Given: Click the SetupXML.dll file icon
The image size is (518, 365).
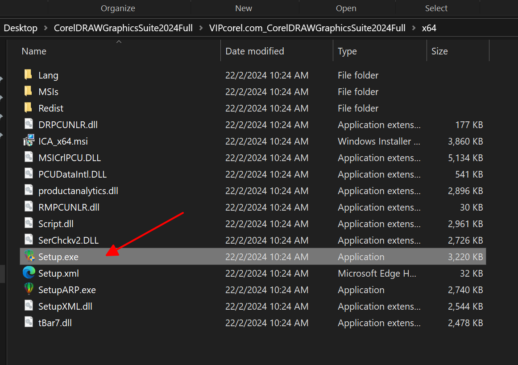Looking at the screenshot, I should (29, 306).
